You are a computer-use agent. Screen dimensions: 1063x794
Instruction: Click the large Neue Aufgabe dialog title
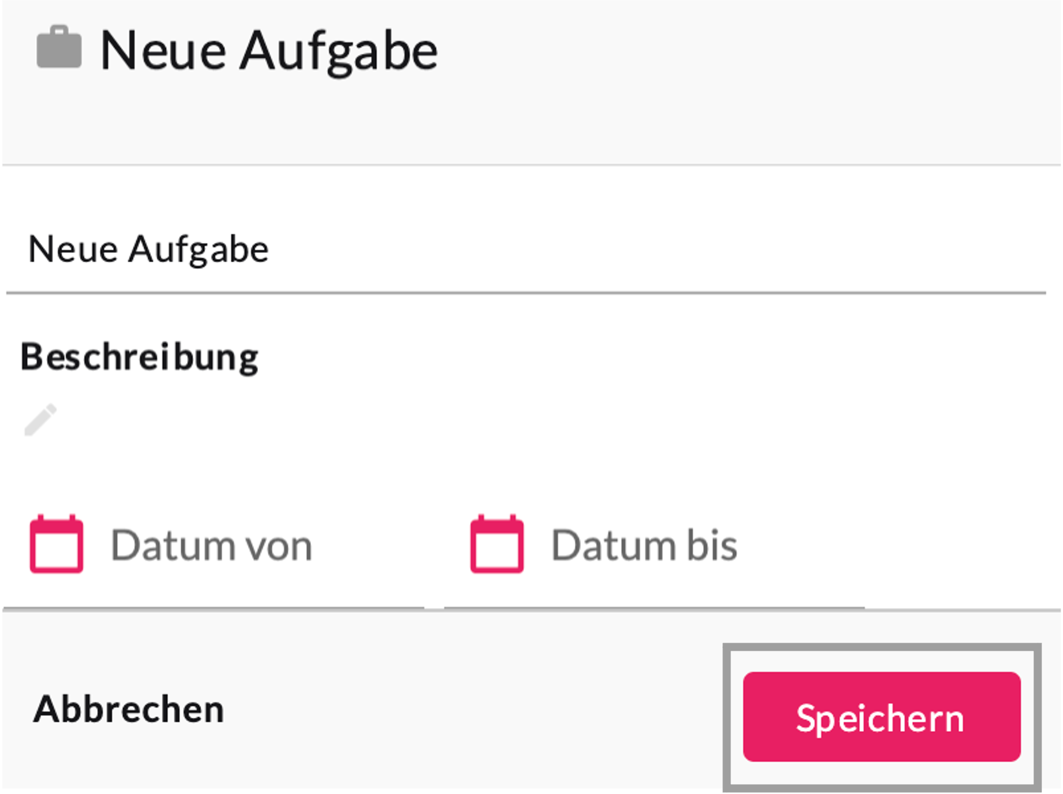point(269,51)
